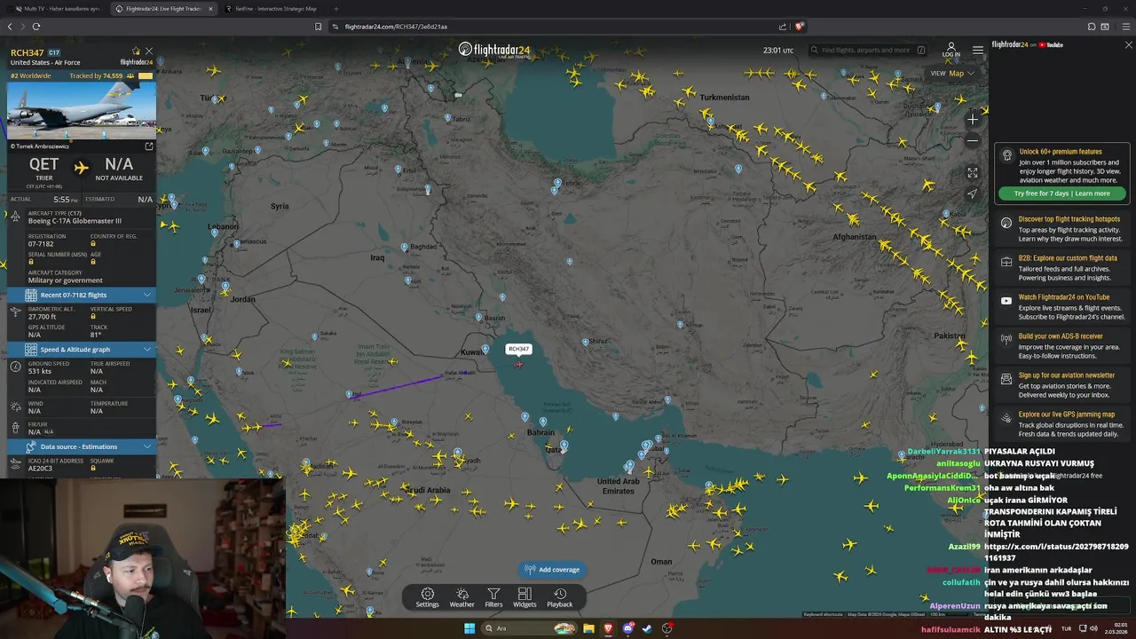Open the Settings panel in bottom toolbar
Image resolution: width=1136 pixels, height=639 pixels.
428,597
